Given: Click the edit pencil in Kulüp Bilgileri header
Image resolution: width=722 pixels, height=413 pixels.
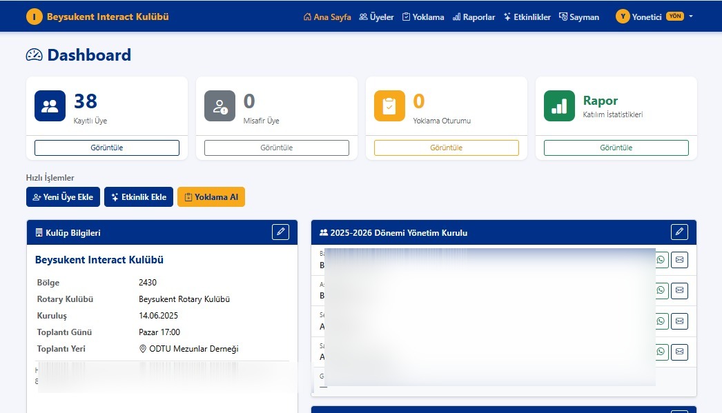Looking at the screenshot, I should (280, 232).
